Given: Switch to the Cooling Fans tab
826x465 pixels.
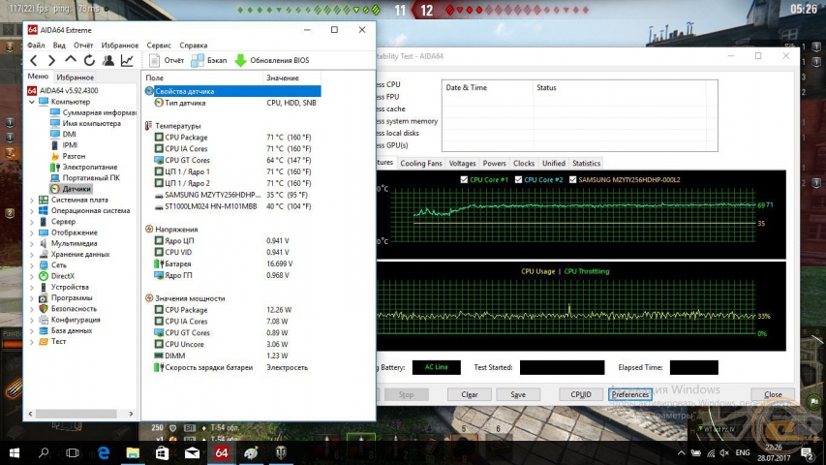Looking at the screenshot, I should coord(421,164).
